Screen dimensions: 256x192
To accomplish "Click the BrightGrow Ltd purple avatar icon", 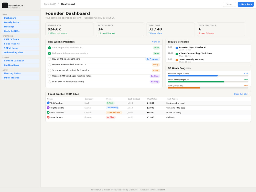I will coord(48,108).
